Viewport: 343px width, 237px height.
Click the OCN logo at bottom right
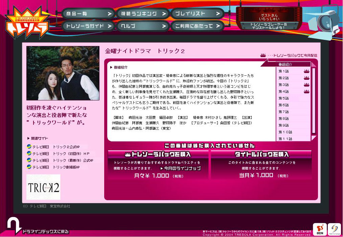pos(320,230)
